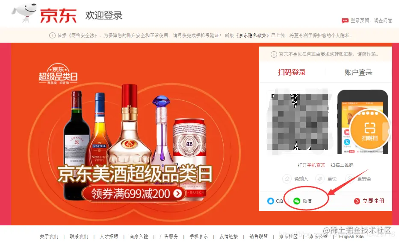The image size is (399, 242).
Task: Click the green WeChat login icon
Action: click(297, 201)
